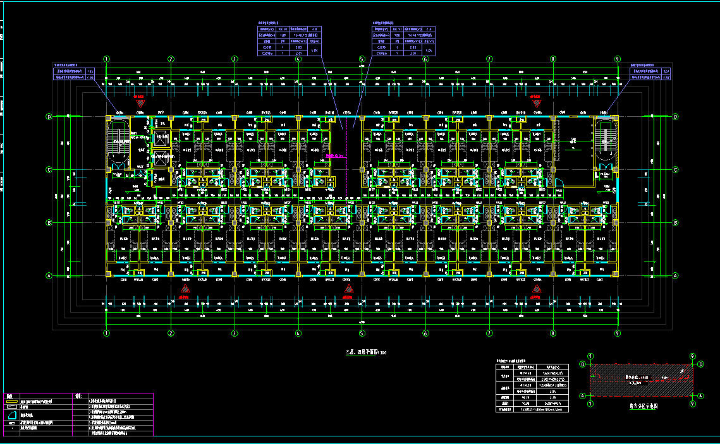Select the yellow wall sample in the legend
The image size is (720, 444).
click(11, 401)
